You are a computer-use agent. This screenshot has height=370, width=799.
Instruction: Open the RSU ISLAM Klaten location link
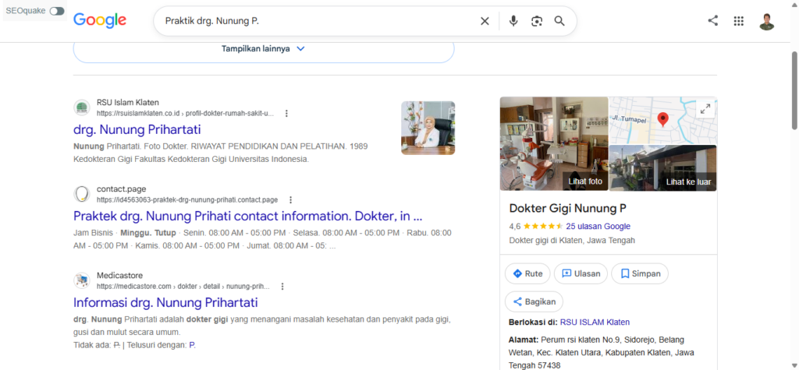click(595, 322)
